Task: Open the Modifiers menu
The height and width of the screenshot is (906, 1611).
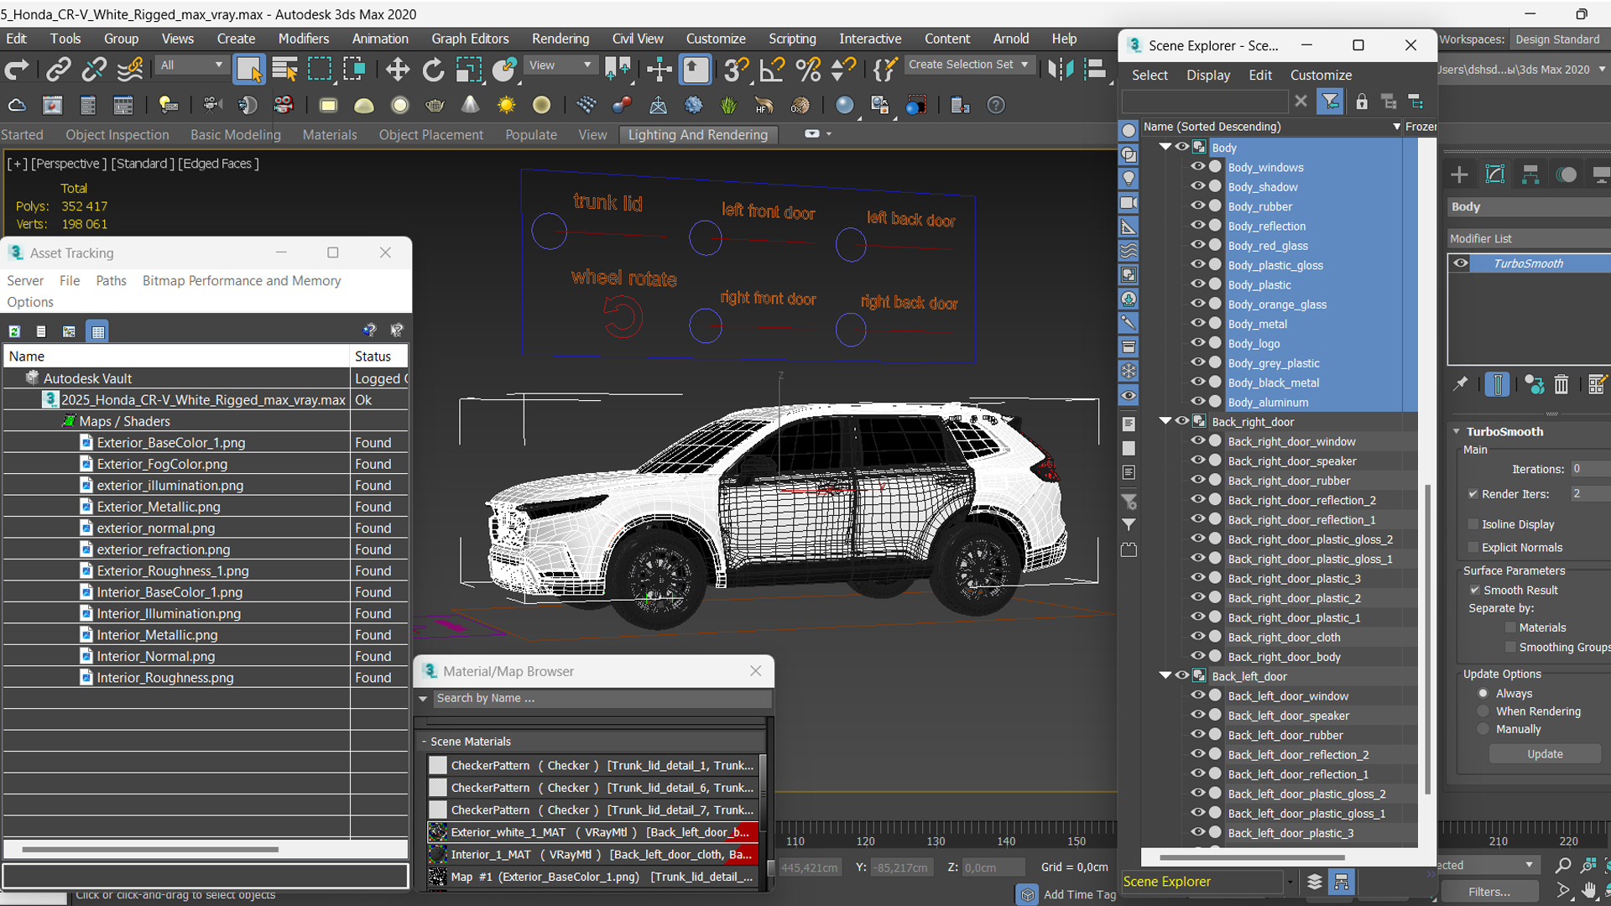Action: coord(304,39)
